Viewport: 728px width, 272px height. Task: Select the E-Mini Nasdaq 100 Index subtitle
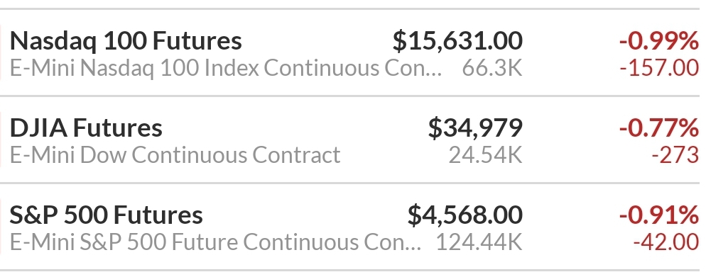click(x=226, y=68)
